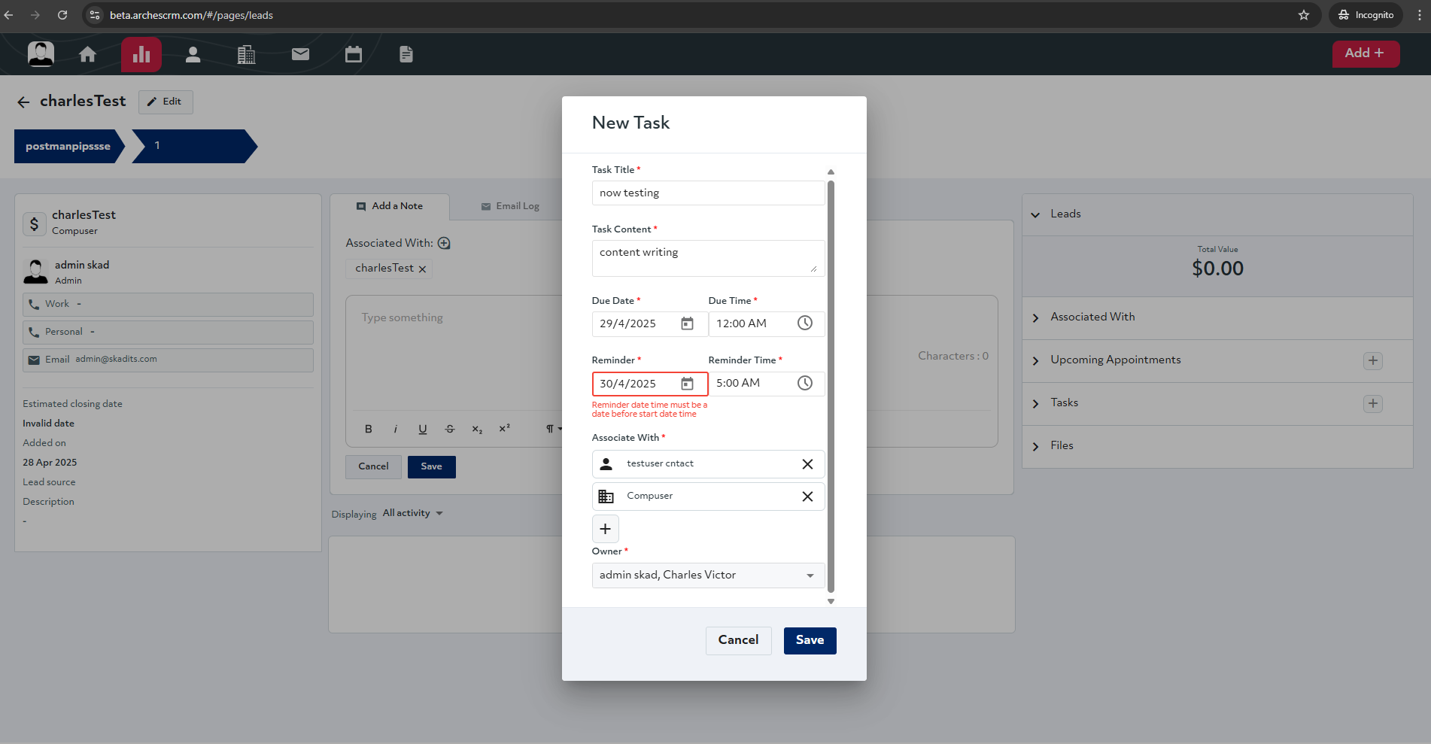Image resolution: width=1431 pixels, height=744 pixels.
Task: Remove Compuser from Associate With list
Action: click(x=807, y=497)
